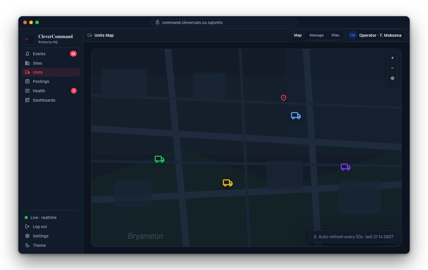Open Health in the sidebar
This screenshot has width=428, height=270.
pos(51,91)
